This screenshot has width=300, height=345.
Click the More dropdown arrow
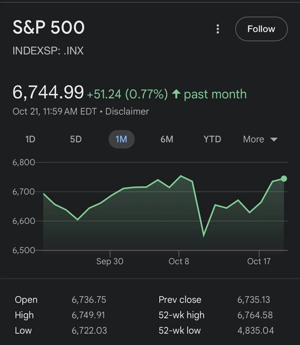tap(274, 139)
